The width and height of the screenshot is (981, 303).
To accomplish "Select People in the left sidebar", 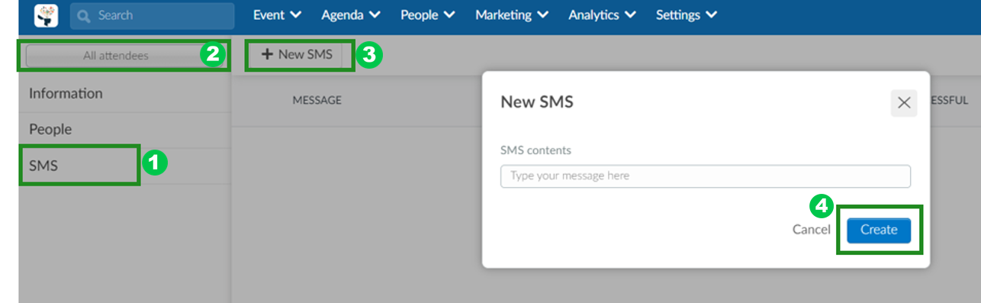I will 124,130.
